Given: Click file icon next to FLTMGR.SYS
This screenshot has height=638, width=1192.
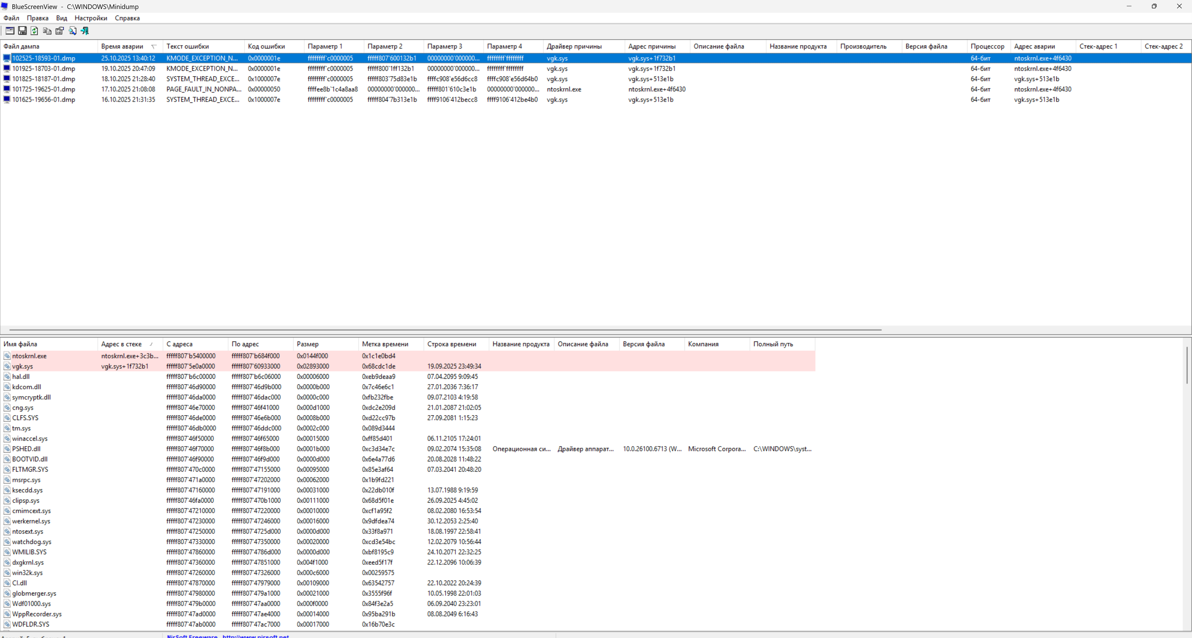Looking at the screenshot, I should (7, 469).
